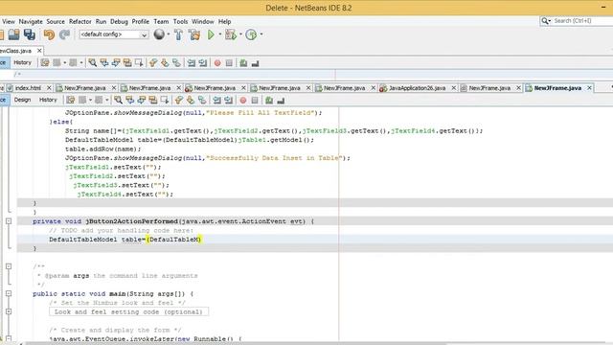Click Last Edit icon in NewJFrame editor toolbar
Screen dimensions: 613x345
70,100
